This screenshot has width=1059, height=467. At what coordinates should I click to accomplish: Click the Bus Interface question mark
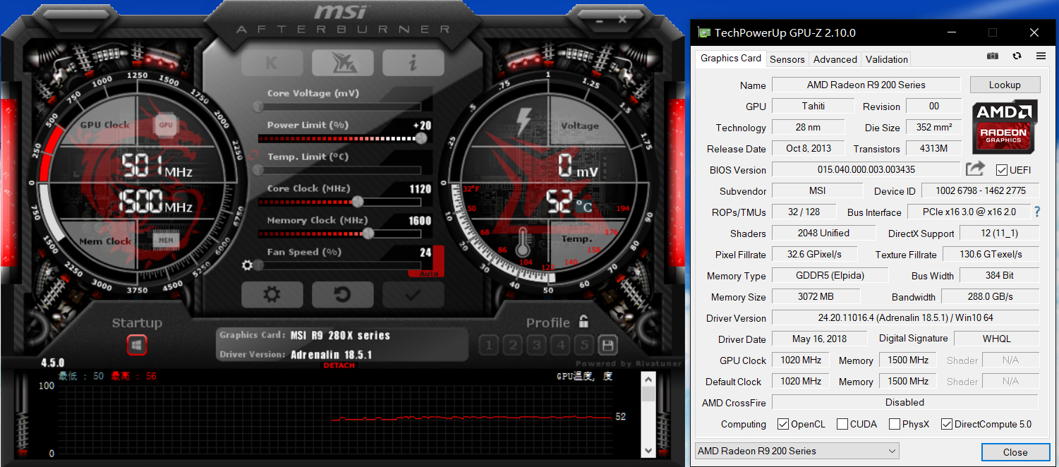[x=1037, y=212]
